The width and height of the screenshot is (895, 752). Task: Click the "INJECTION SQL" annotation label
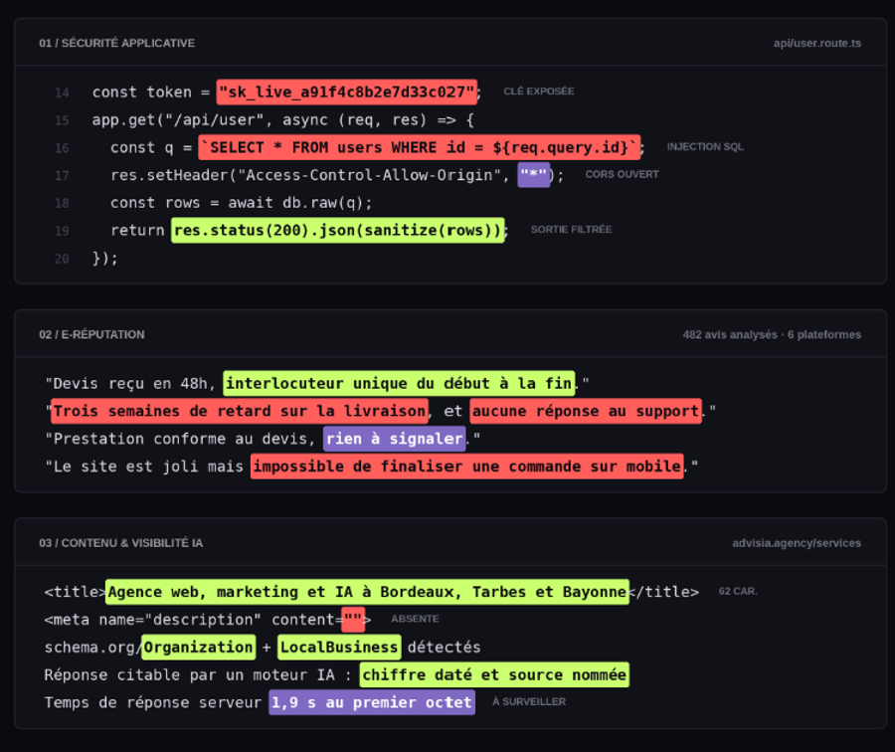click(705, 147)
